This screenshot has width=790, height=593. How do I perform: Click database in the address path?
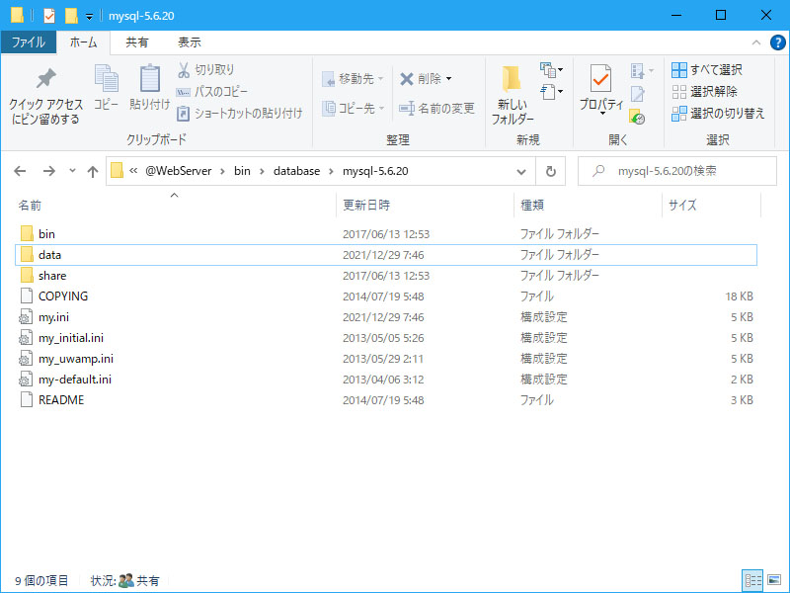[297, 171]
